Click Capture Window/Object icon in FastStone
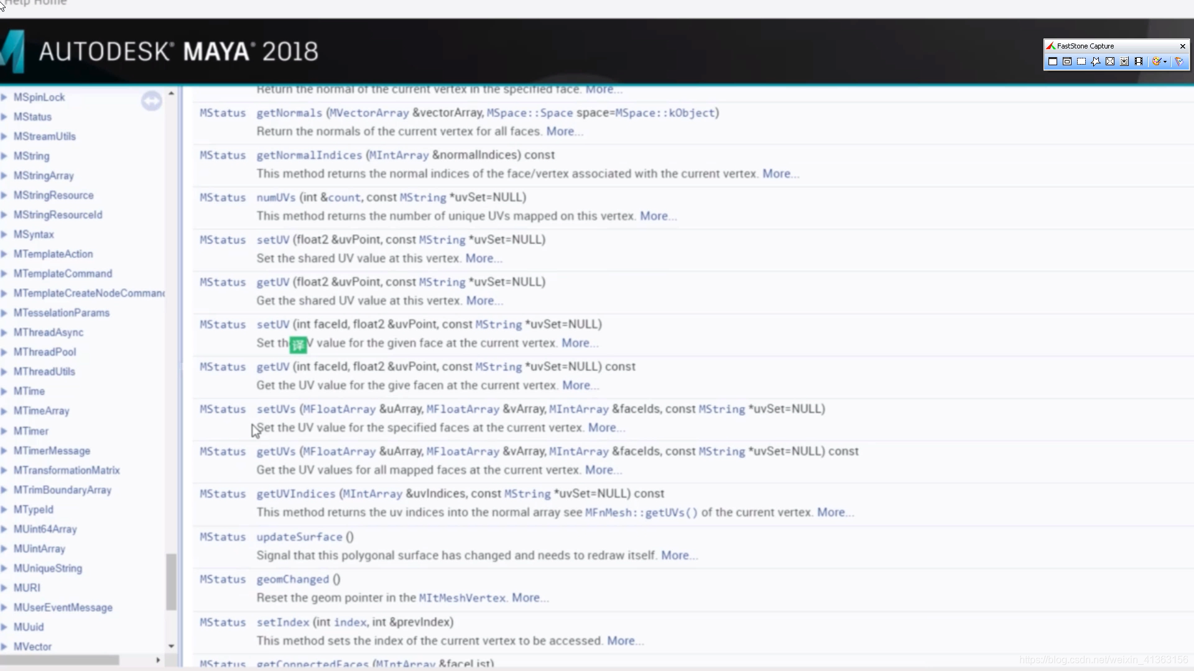This screenshot has height=671, width=1194. [x=1067, y=62]
